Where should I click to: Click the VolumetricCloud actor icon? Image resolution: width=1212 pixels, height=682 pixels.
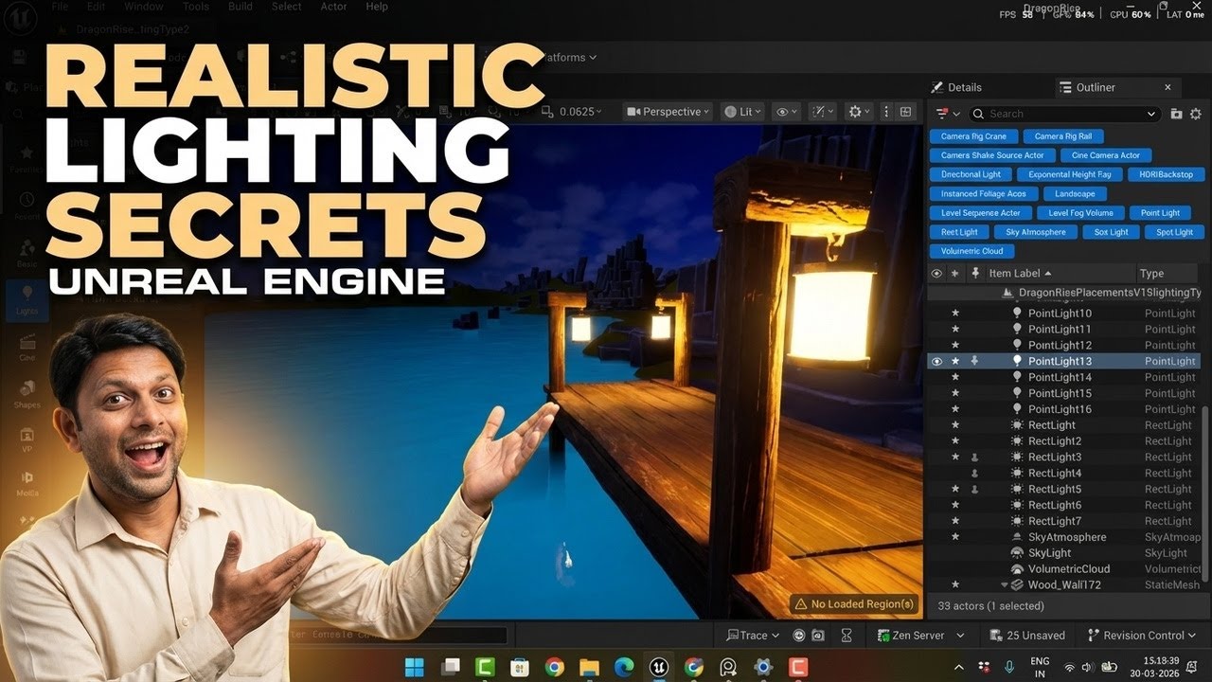click(x=1017, y=569)
